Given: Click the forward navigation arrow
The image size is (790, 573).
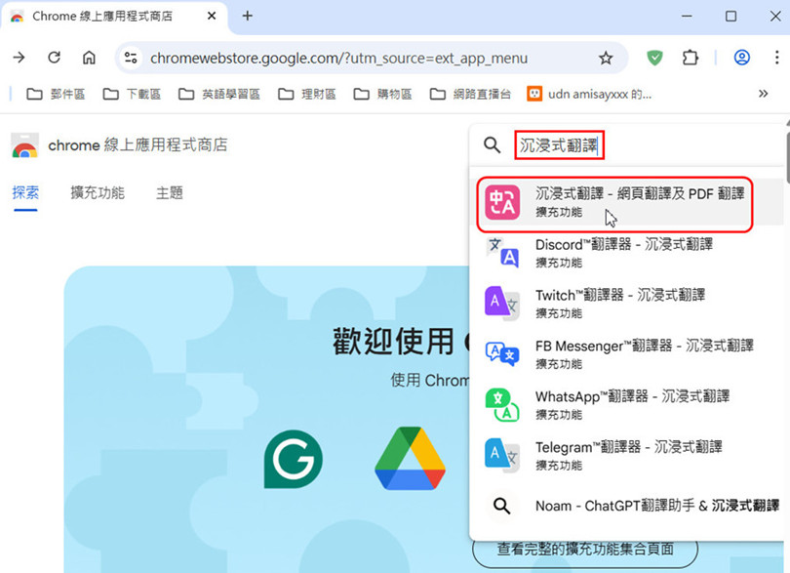Looking at the screenshot, I should pyautogui.click(x=20, y=58).
